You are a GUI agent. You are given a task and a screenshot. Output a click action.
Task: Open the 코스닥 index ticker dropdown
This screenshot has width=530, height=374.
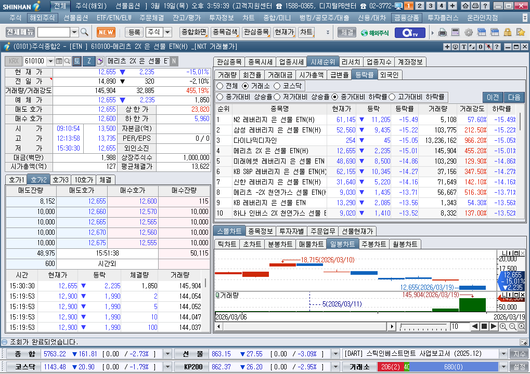pyautogui.click(x=167, y=367)
